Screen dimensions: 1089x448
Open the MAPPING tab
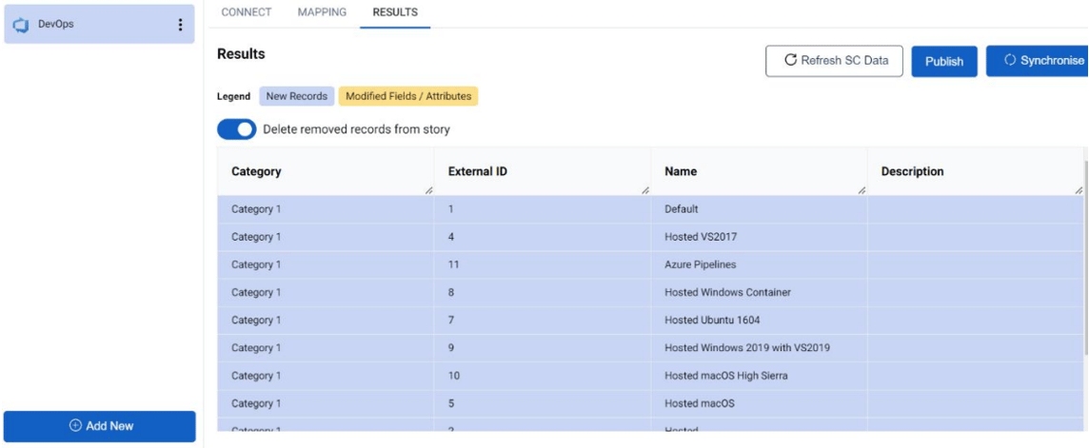(x=323, y=12)
